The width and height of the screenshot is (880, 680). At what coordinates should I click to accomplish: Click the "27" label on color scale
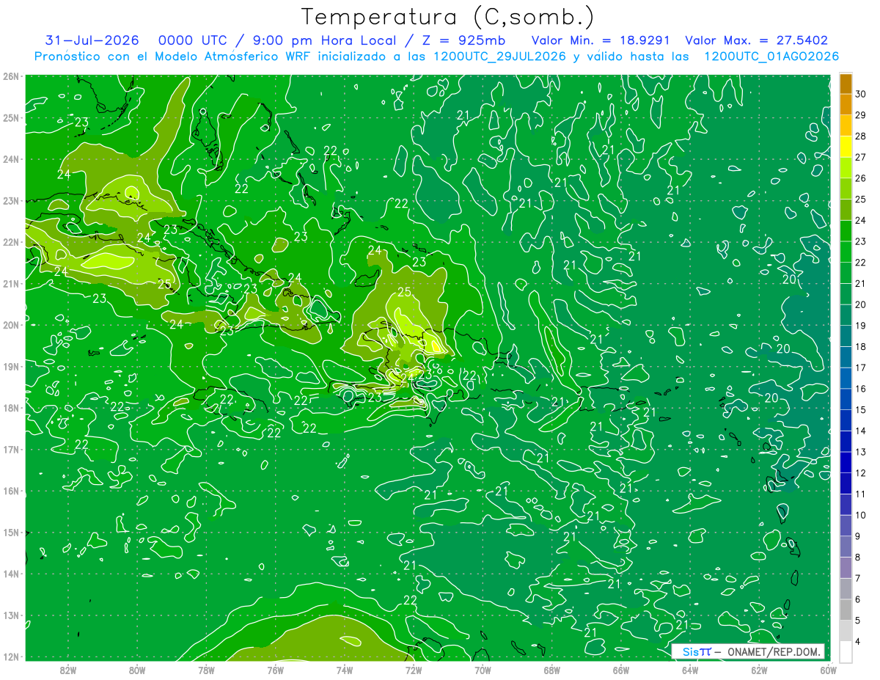tap(861, 157)
